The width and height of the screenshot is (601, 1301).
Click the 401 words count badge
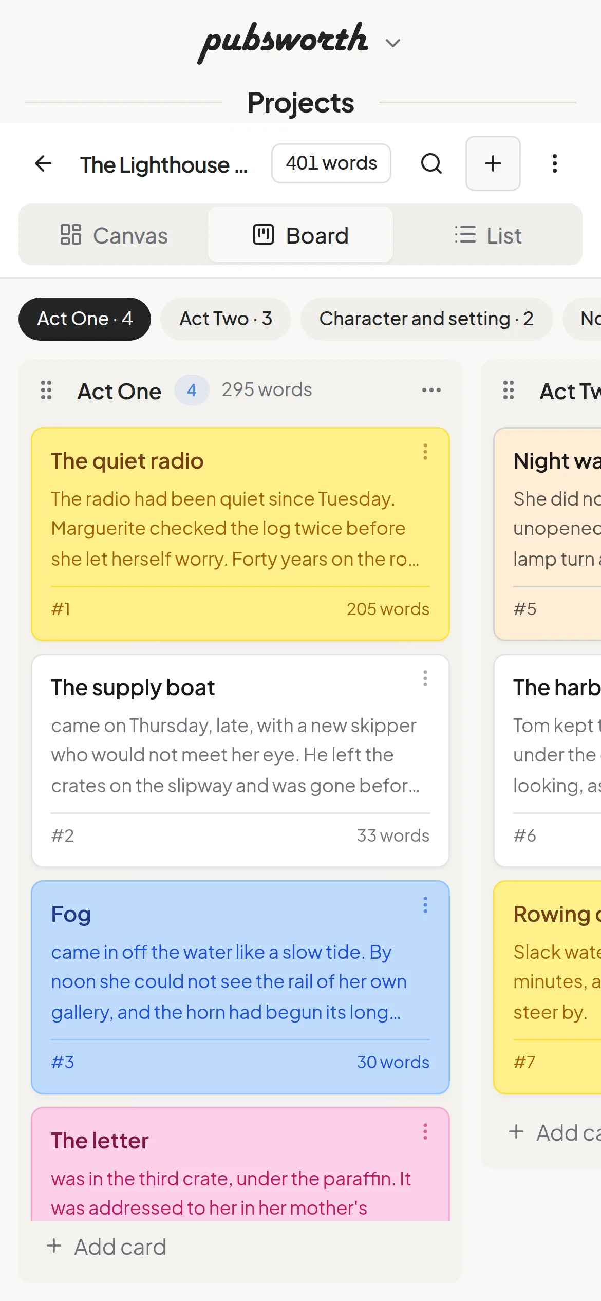pyautogui.click(x=331, y=163)
